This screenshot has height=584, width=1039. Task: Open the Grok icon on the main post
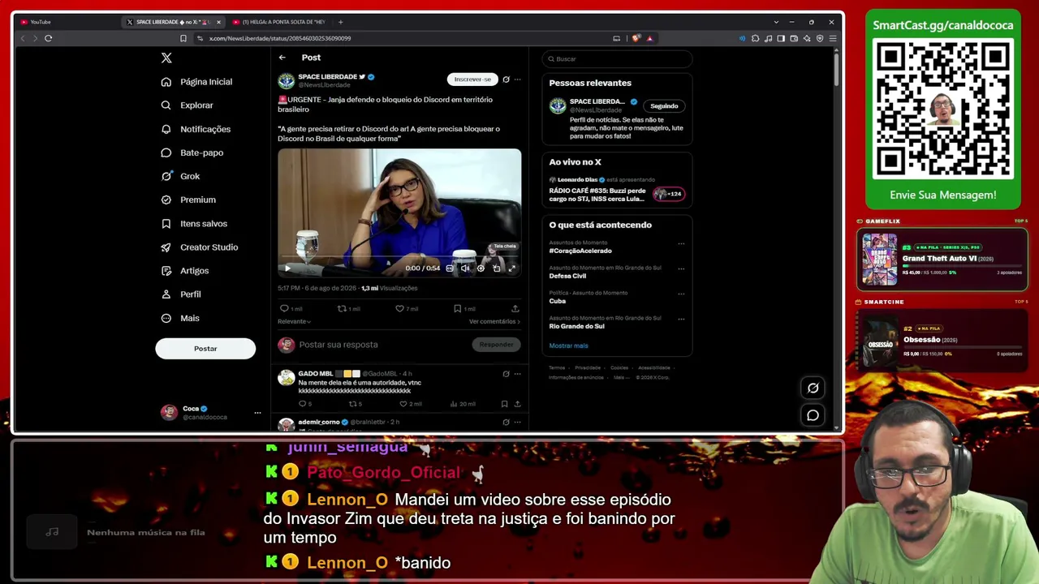pyautogui.click(x=506, y=79)
